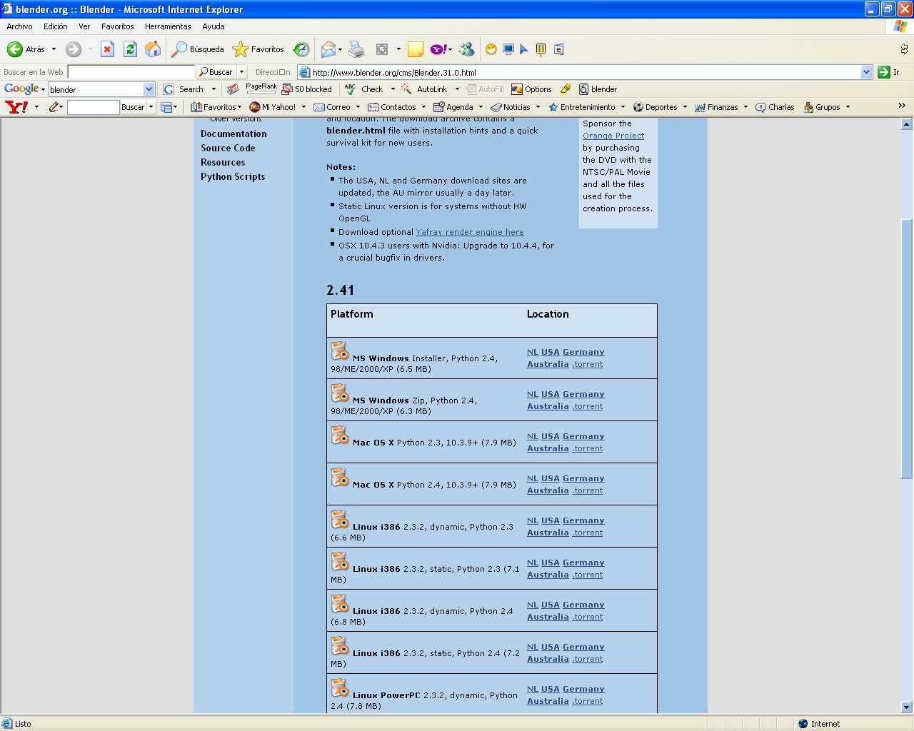
Task: Click the vertical scrollbar thumb
Action: (907, 348)
